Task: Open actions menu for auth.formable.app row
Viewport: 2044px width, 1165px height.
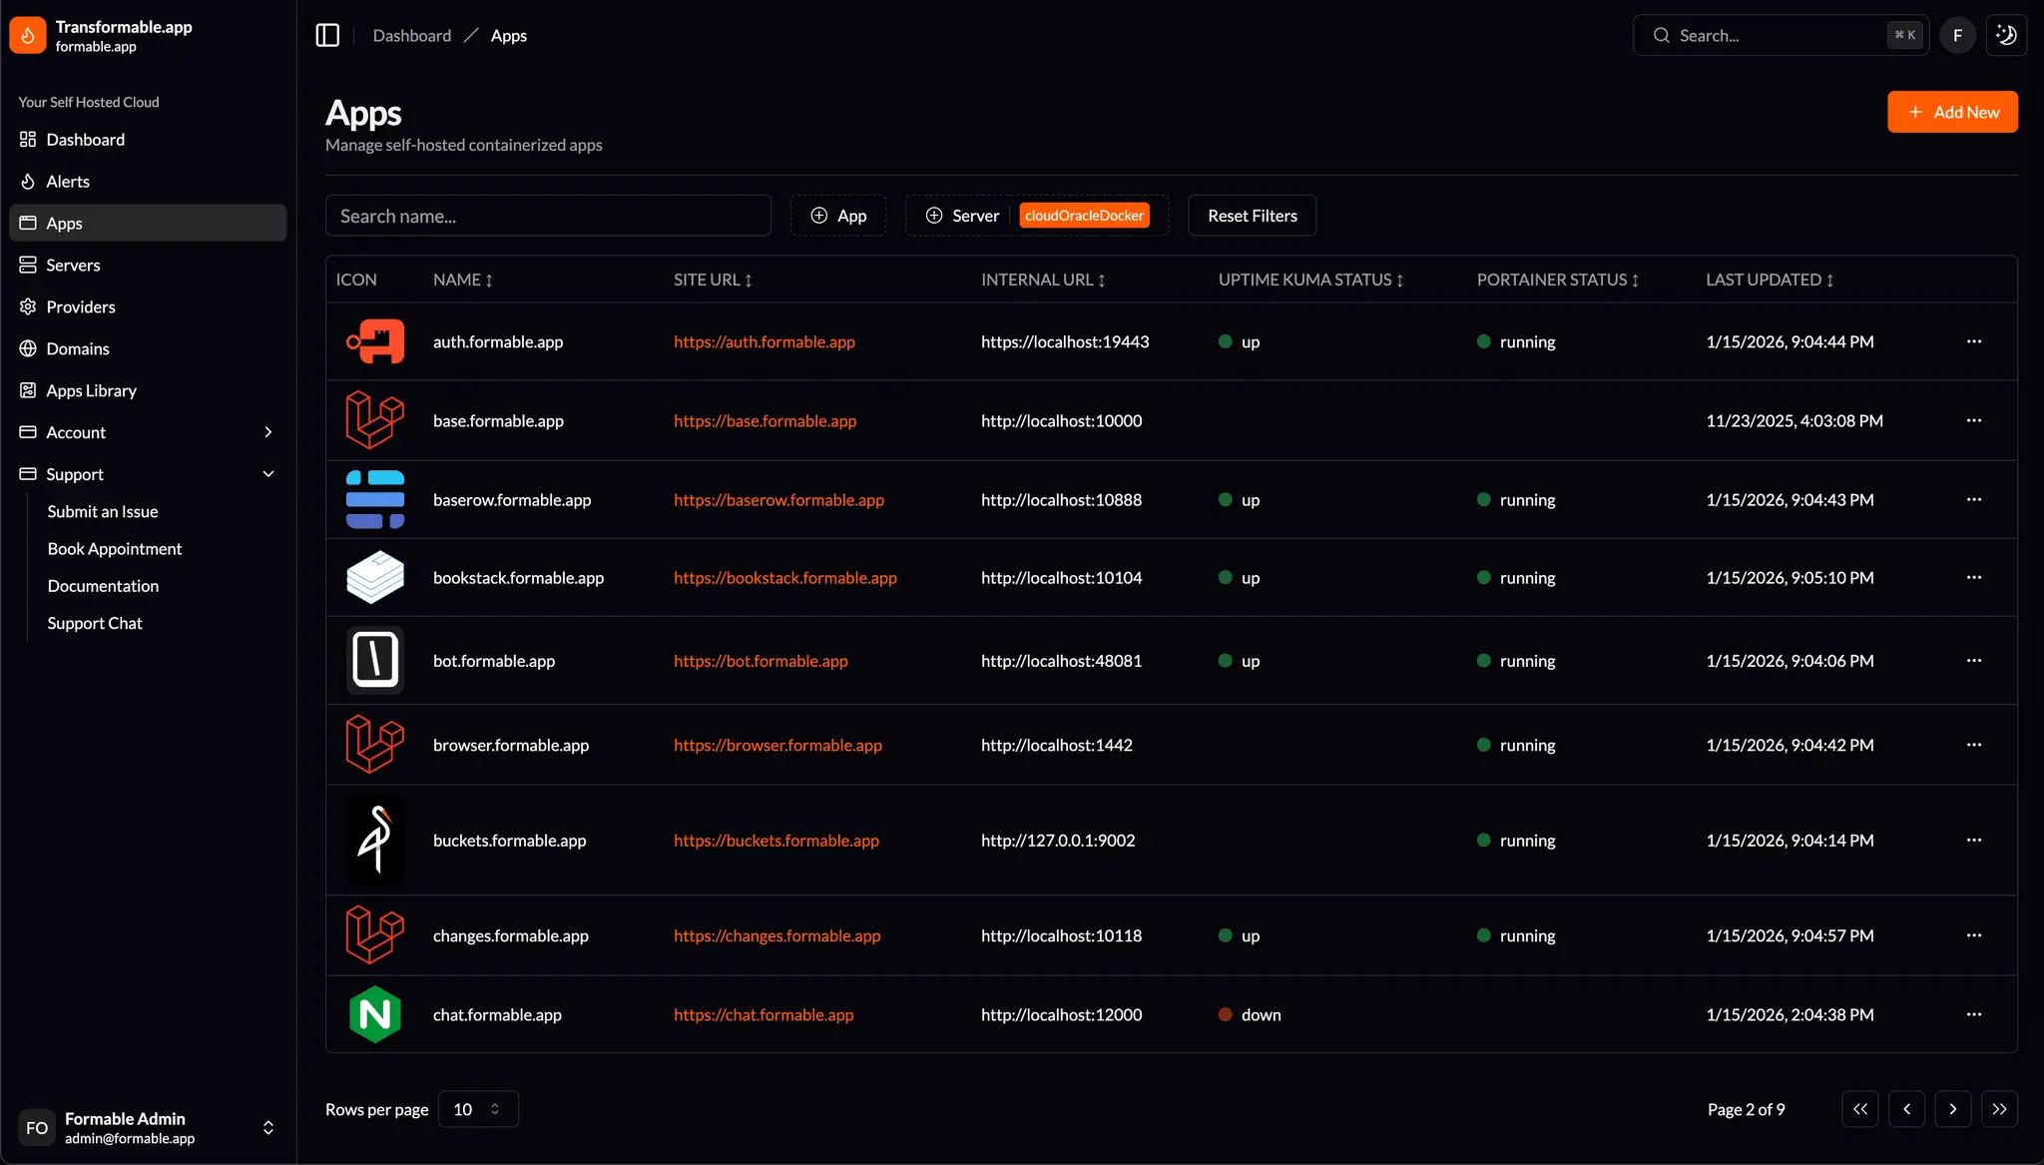Action: point(1974,341)
